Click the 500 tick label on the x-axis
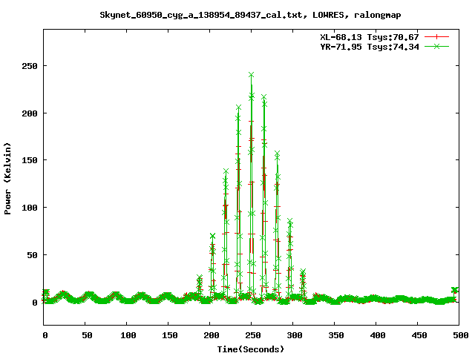Screen dimensions: 475x356 coord(459,336)
